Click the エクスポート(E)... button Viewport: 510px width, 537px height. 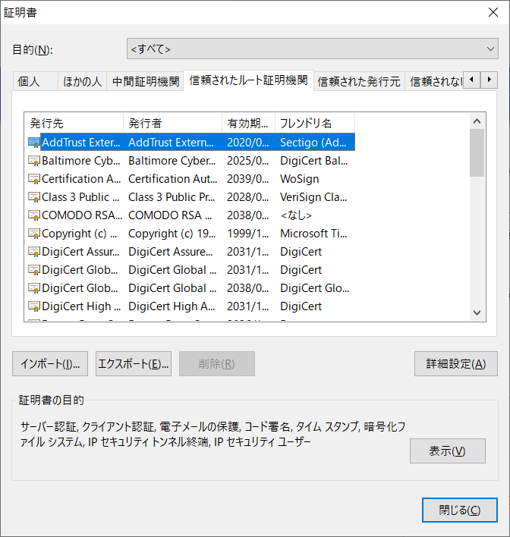click(x=134, y=364)
